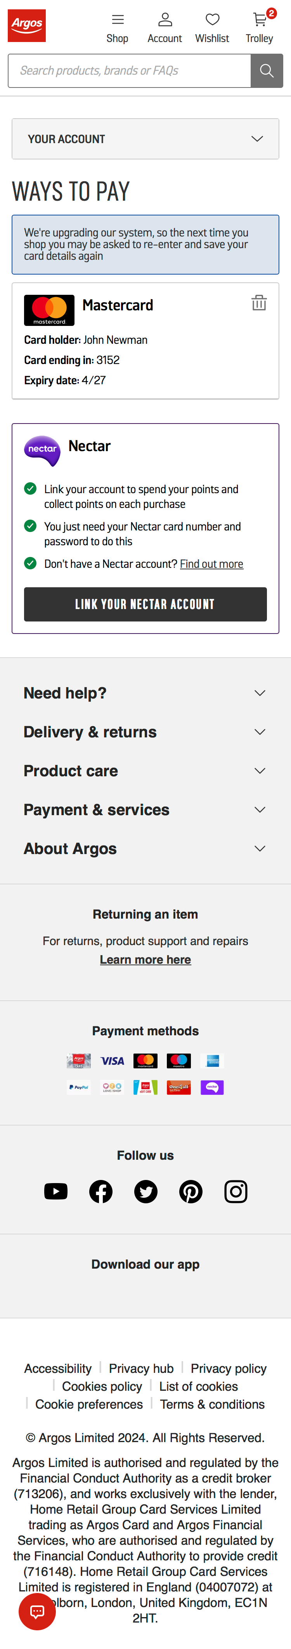Expand Payment & services section
Image resolution: width=291 pixels, height=1649 pixels.
click(145, 810)
